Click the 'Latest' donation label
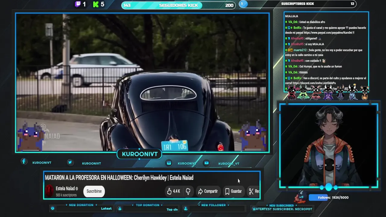The image size is (386, 217). tap(106, 209)
